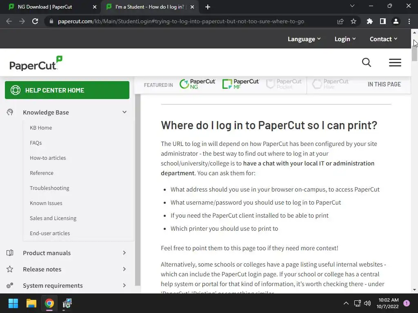Open the Login dropdown
Image resolution: width=418 pixels, height=313 pixels.
click(x=345, y=39)
